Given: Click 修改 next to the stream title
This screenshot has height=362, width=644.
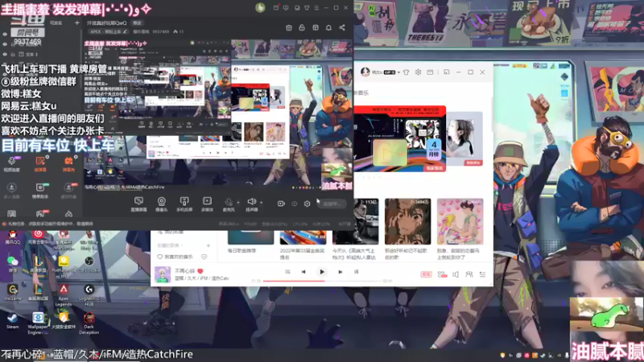Looking at the screenshot, I should [x=137, y=23].
